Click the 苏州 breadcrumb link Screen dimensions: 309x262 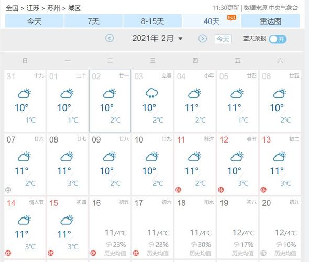pos(53,8)
